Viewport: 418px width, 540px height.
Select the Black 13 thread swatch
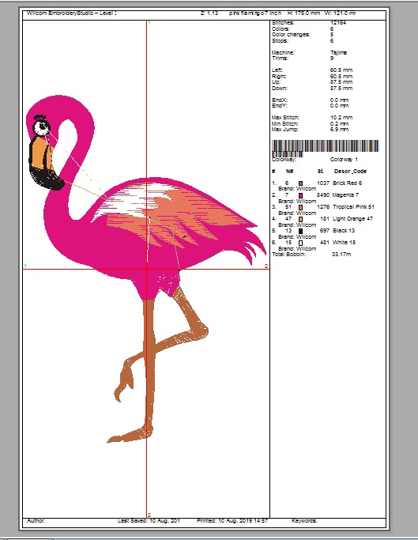tap(300, 231)
